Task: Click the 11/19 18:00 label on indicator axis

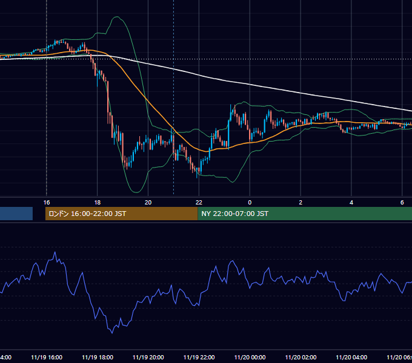Action: (x=98, y=357)
